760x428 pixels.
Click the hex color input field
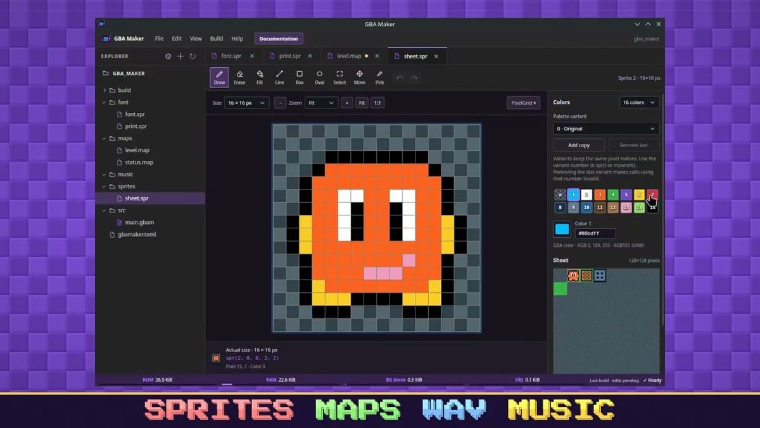click(595, 233)
